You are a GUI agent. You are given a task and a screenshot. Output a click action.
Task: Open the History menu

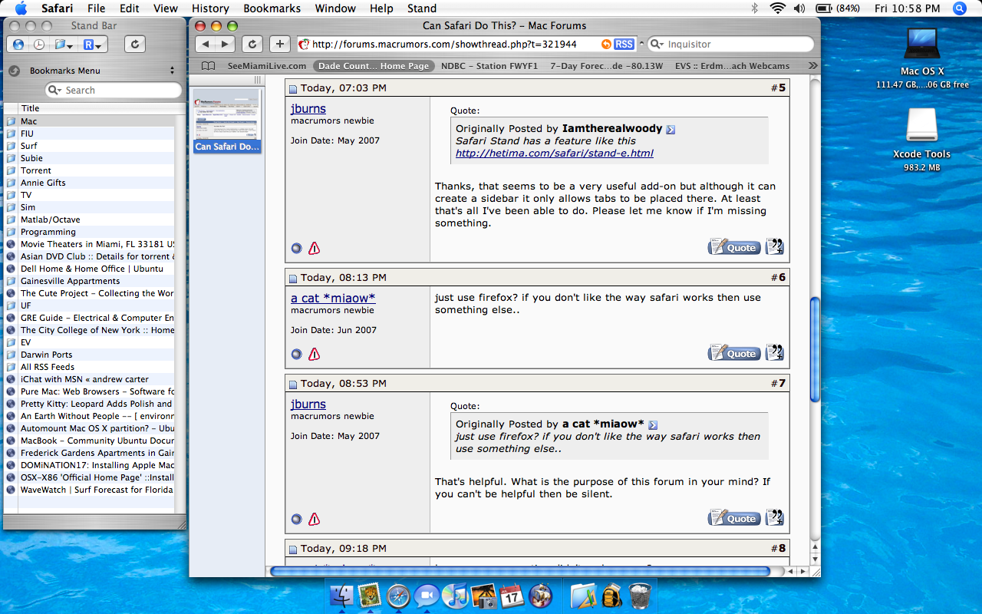click(210, 8)
